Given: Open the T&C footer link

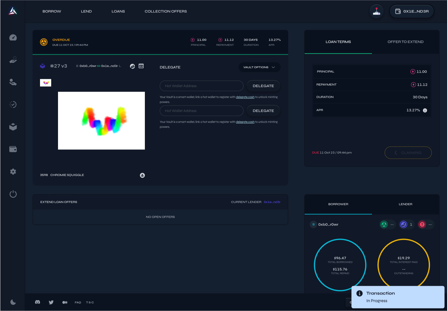Looking at the screenshot, I should pyautogui.click(x=90, y=302).
